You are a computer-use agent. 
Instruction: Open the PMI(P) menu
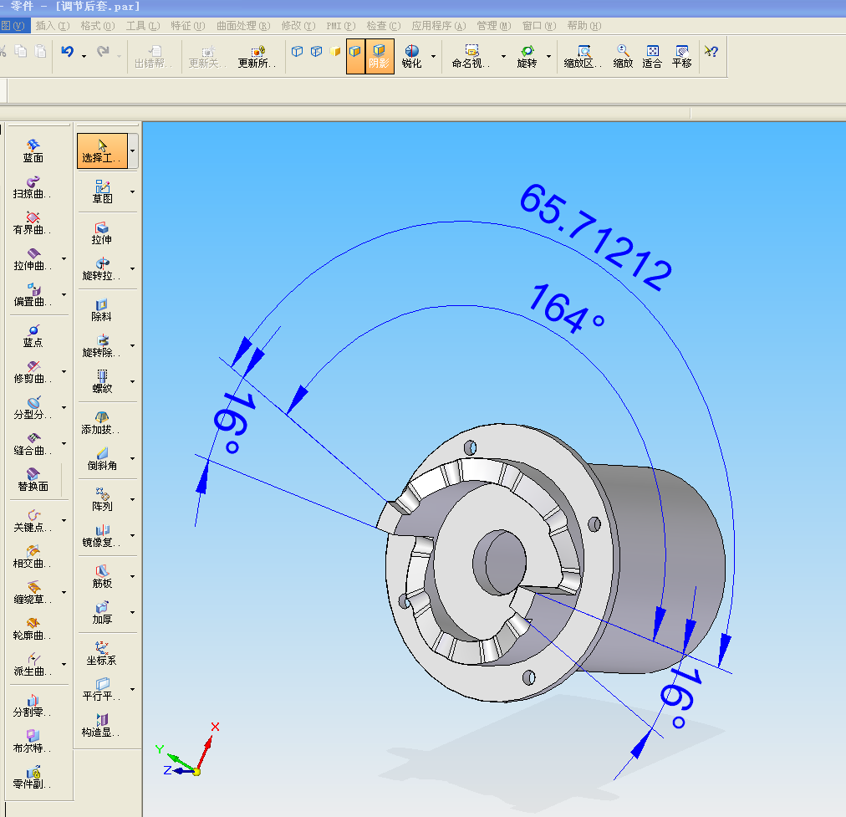click(340, 25)
